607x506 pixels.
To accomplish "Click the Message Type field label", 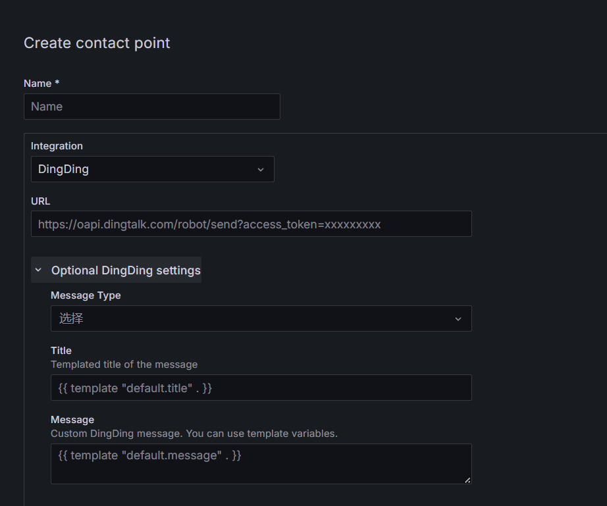I will 86,295.
